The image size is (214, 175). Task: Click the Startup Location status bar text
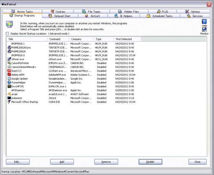click(45, 172)
